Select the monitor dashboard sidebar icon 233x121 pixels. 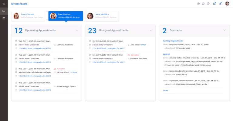point(4,11)
